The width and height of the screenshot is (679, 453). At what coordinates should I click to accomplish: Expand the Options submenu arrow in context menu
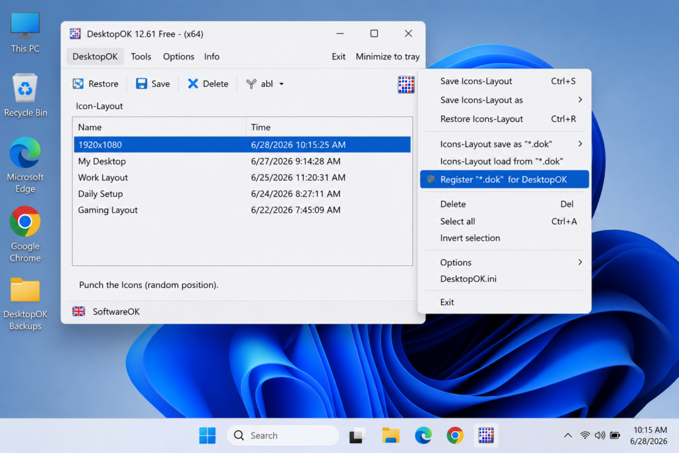pos(580,262)
